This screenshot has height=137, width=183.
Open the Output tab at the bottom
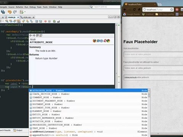[18, 130]
